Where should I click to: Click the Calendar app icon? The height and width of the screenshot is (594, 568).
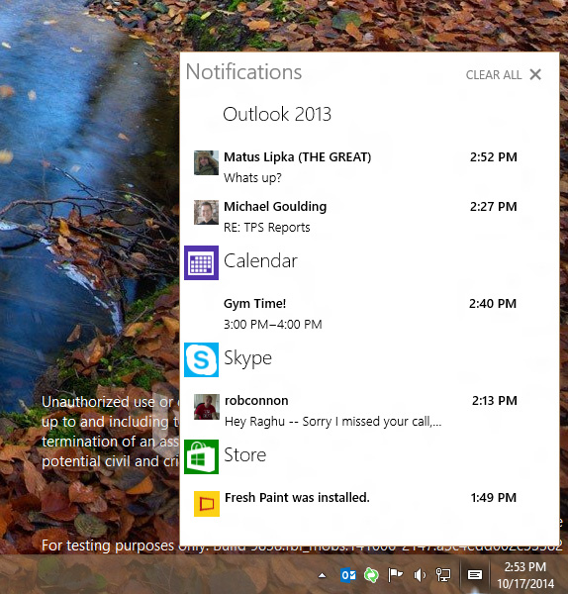[201, 262]
